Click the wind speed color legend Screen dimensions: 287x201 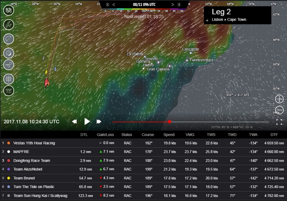point(144,10)
